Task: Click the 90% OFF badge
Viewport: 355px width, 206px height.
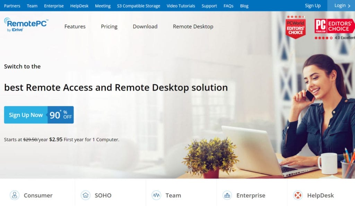Action: click(x=61, y=115)
